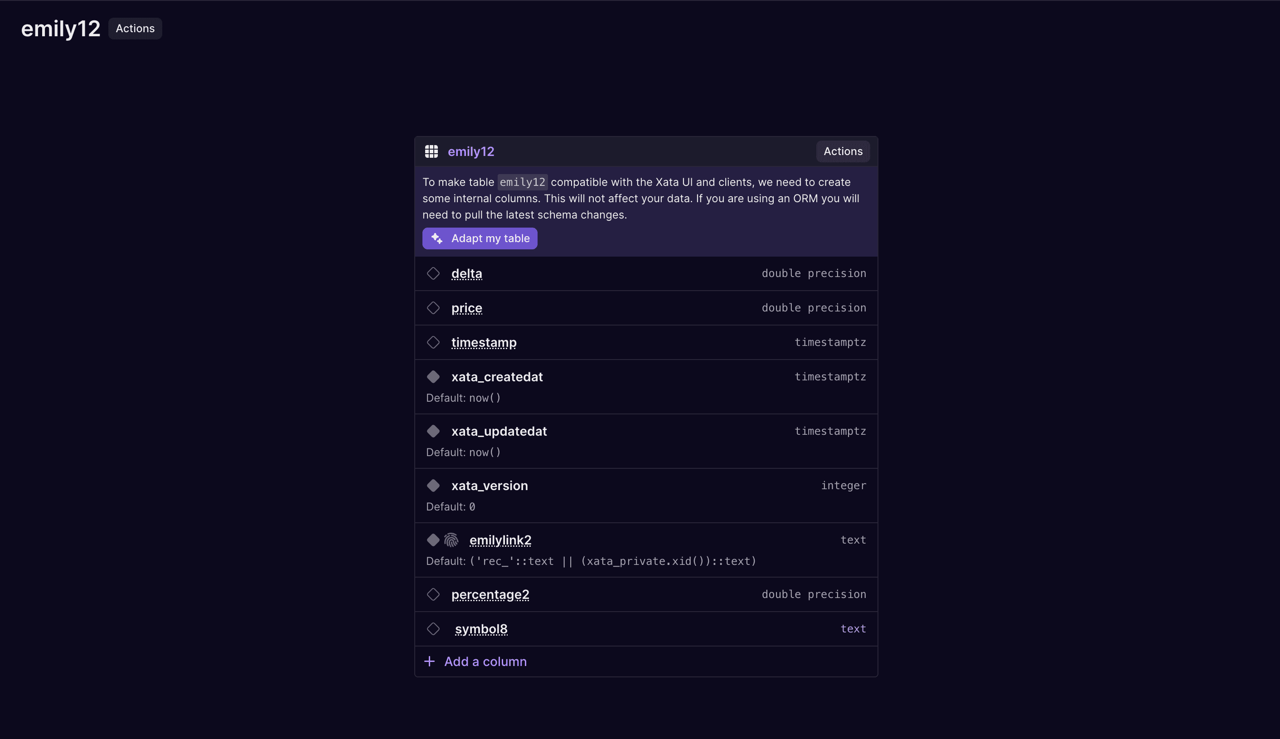
Task: Click the table grid icon beside emily12
Action: [431, 151]
